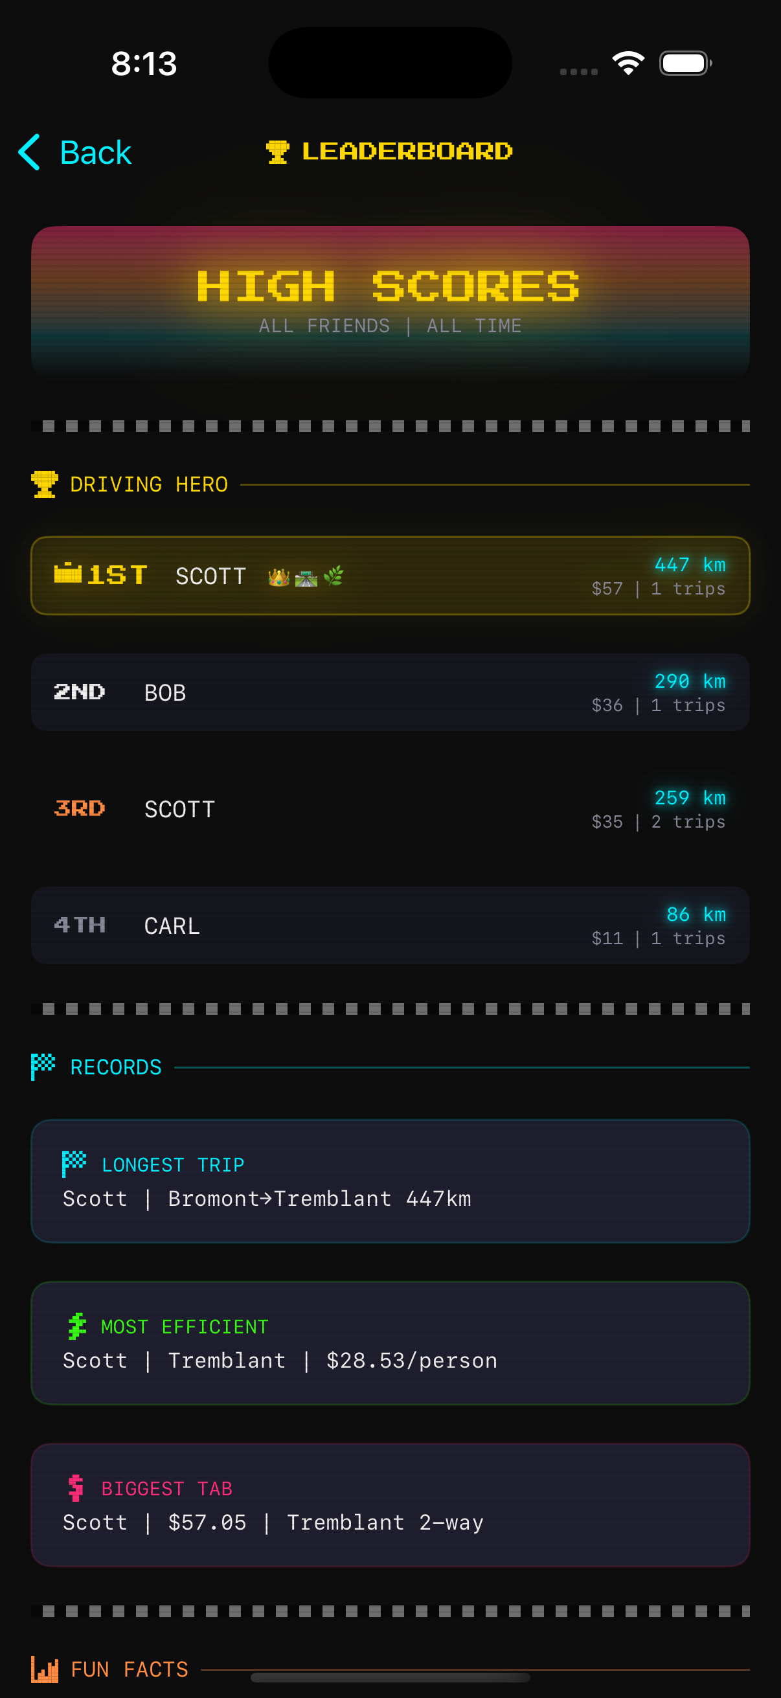Select BOB's second place row
Image resolution: width=781 pixels, height=1698 pixels.
point(390,692)
